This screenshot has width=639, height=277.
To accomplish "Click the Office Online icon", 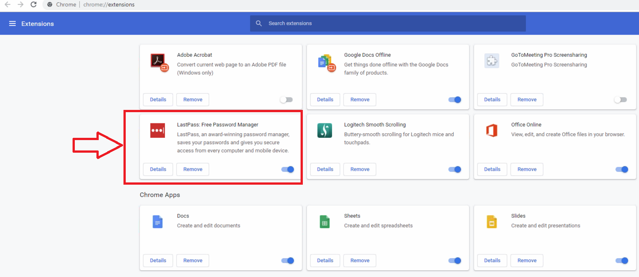I will tap(492, 131).
